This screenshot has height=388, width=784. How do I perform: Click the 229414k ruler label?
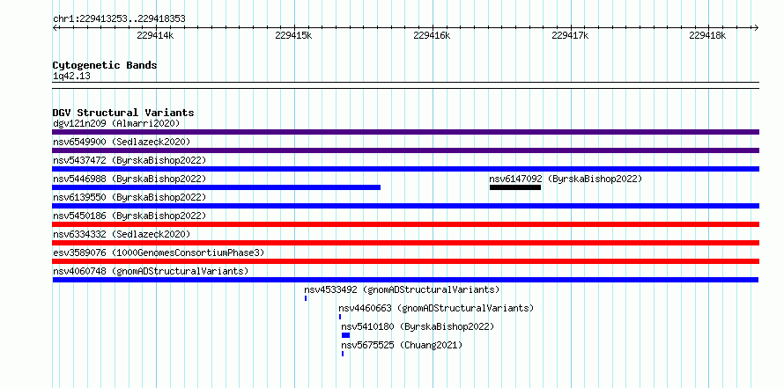coord(155,35)
